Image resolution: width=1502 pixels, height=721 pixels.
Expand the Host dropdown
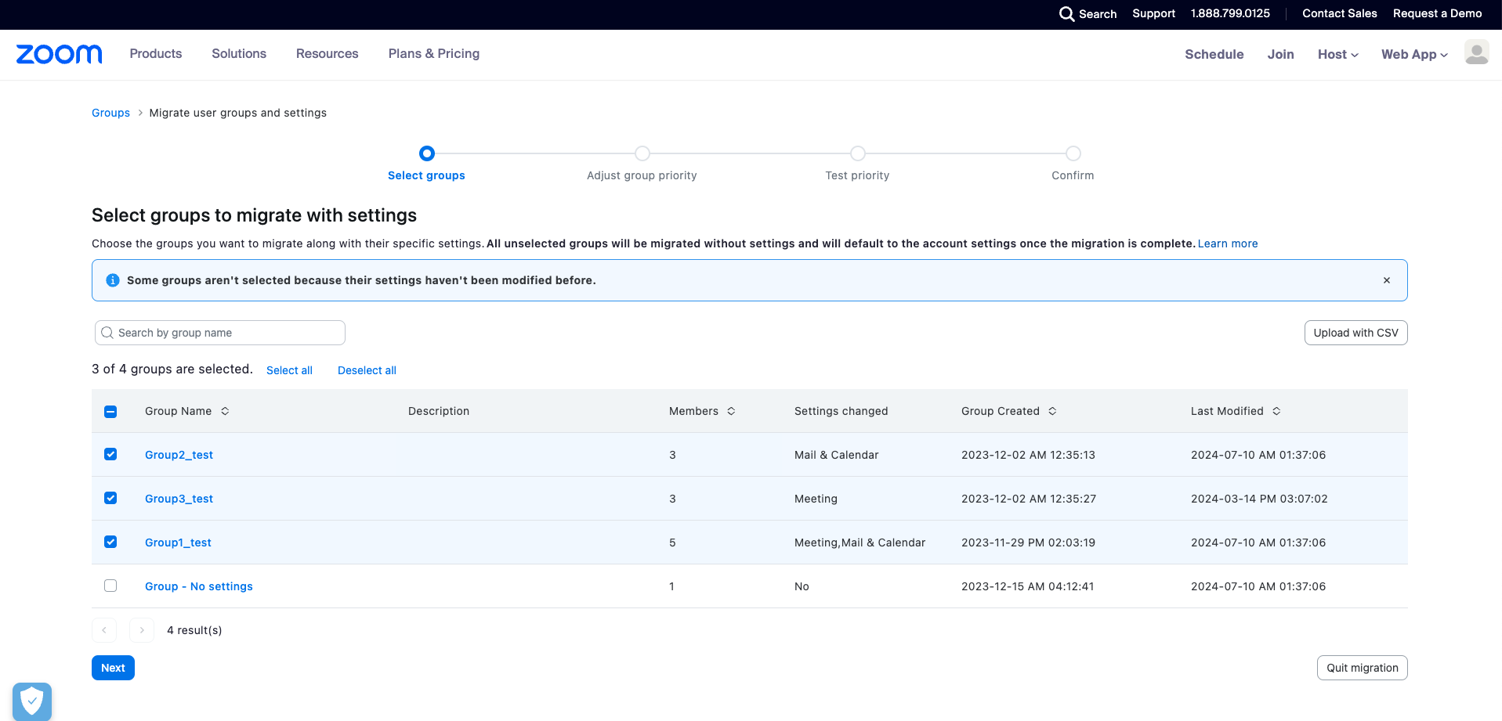(1337, 54)
